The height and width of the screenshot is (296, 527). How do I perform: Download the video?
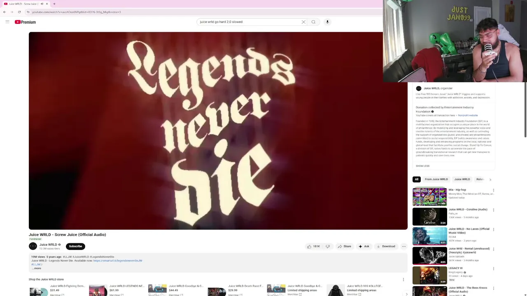(386, 246)
